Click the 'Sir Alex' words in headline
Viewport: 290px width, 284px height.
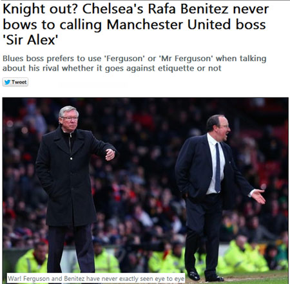pos(30,40)
